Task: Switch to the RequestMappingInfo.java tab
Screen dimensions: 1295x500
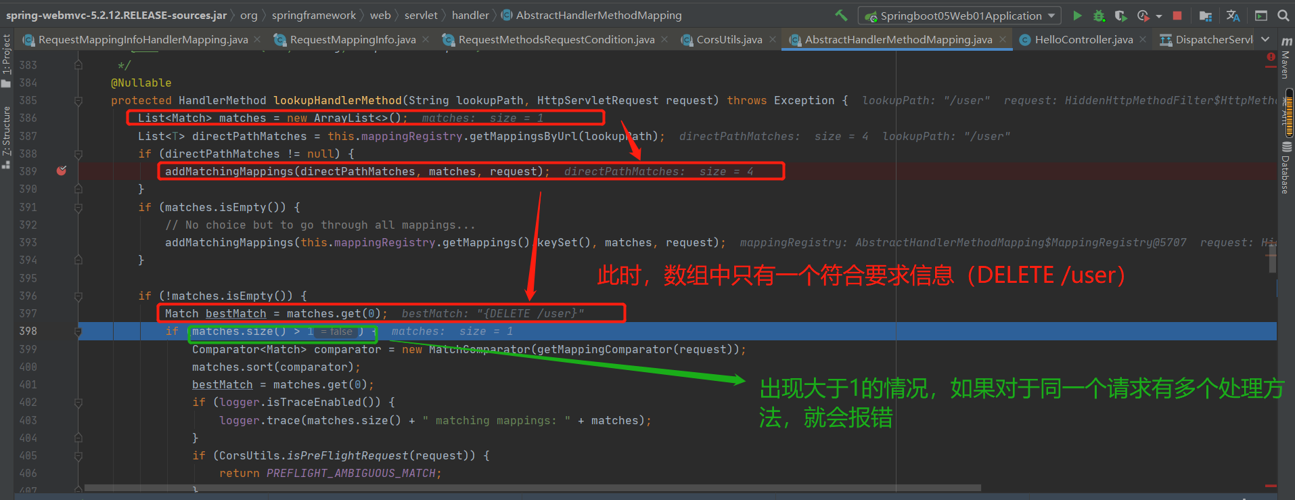Action: 353,40
